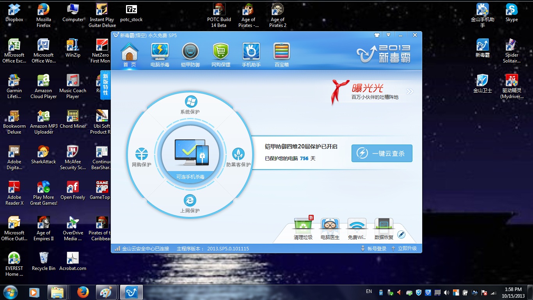Image resolution: width=533 pixels, height=300 pixels.
Task: Open the Windows Start button
Action: [11, 292]
